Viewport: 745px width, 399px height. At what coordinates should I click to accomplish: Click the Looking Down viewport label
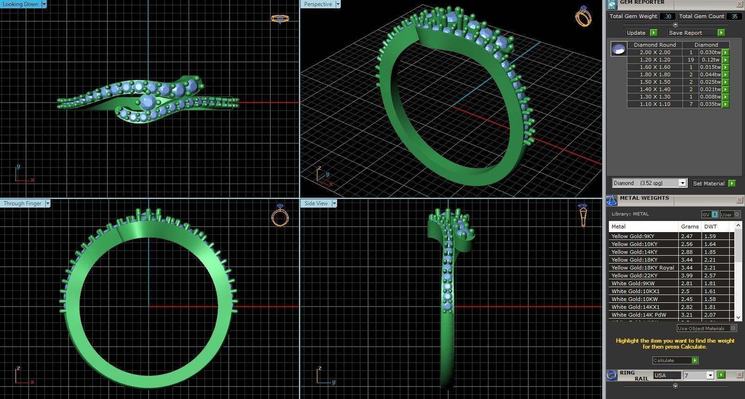coord(21,4)
